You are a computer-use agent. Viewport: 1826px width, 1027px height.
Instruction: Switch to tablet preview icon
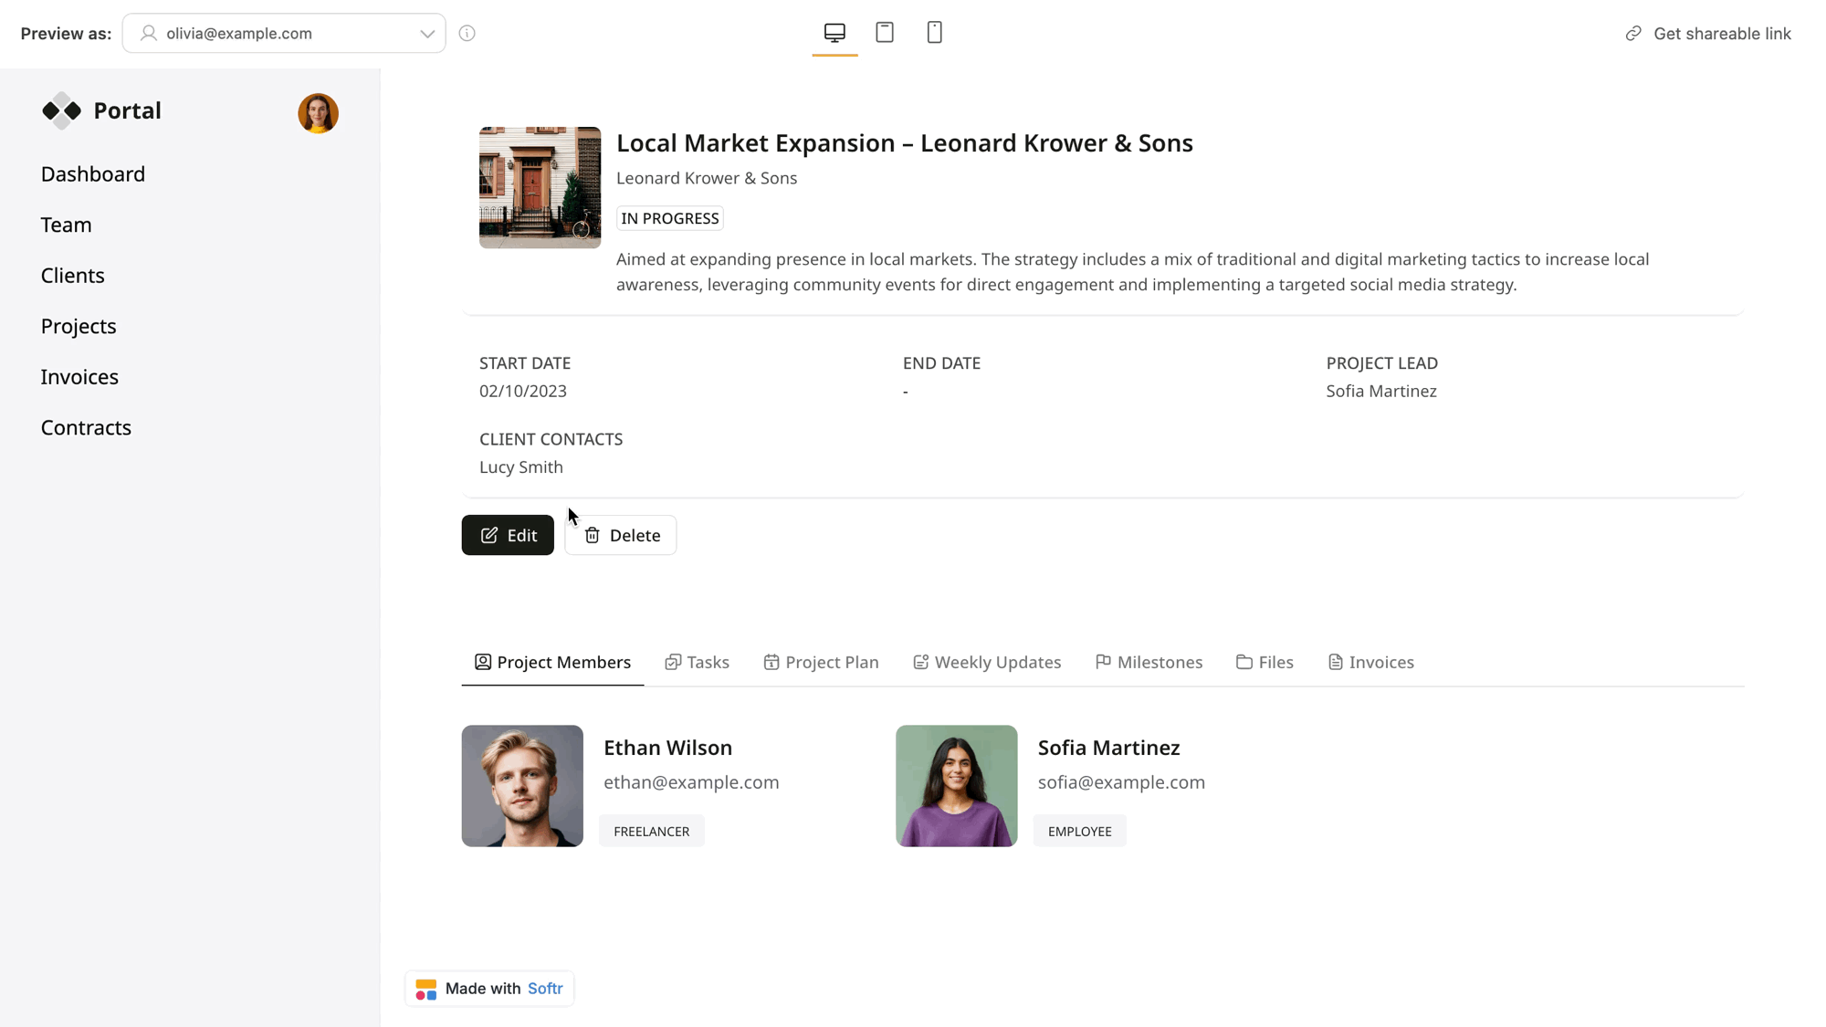tap(884, 33)
